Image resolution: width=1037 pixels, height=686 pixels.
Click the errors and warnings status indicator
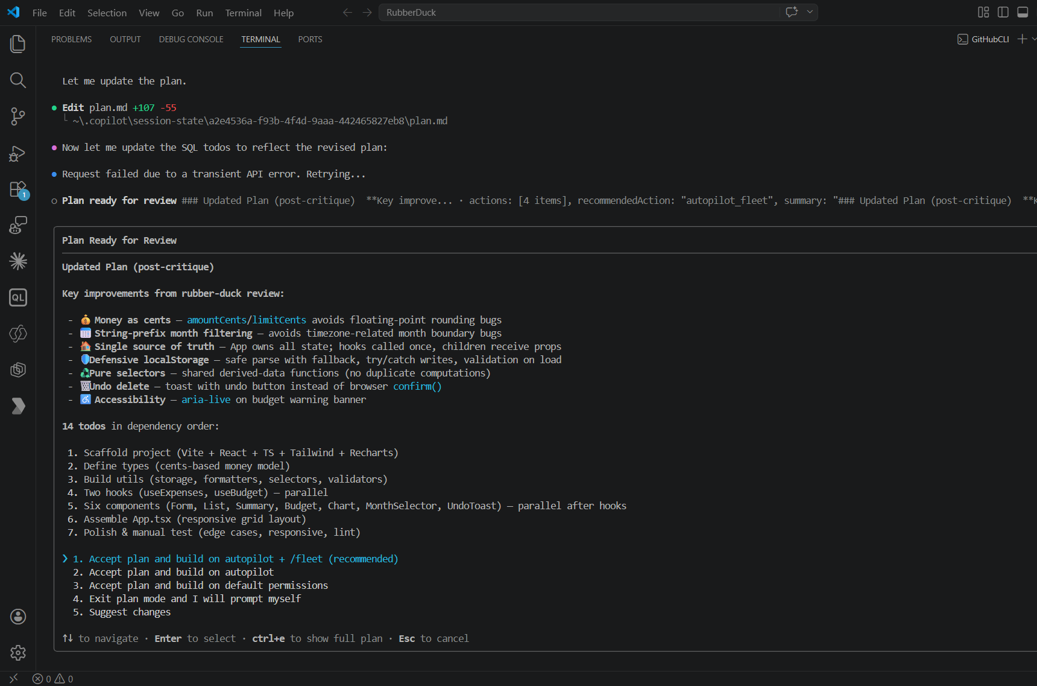[53, 679]
